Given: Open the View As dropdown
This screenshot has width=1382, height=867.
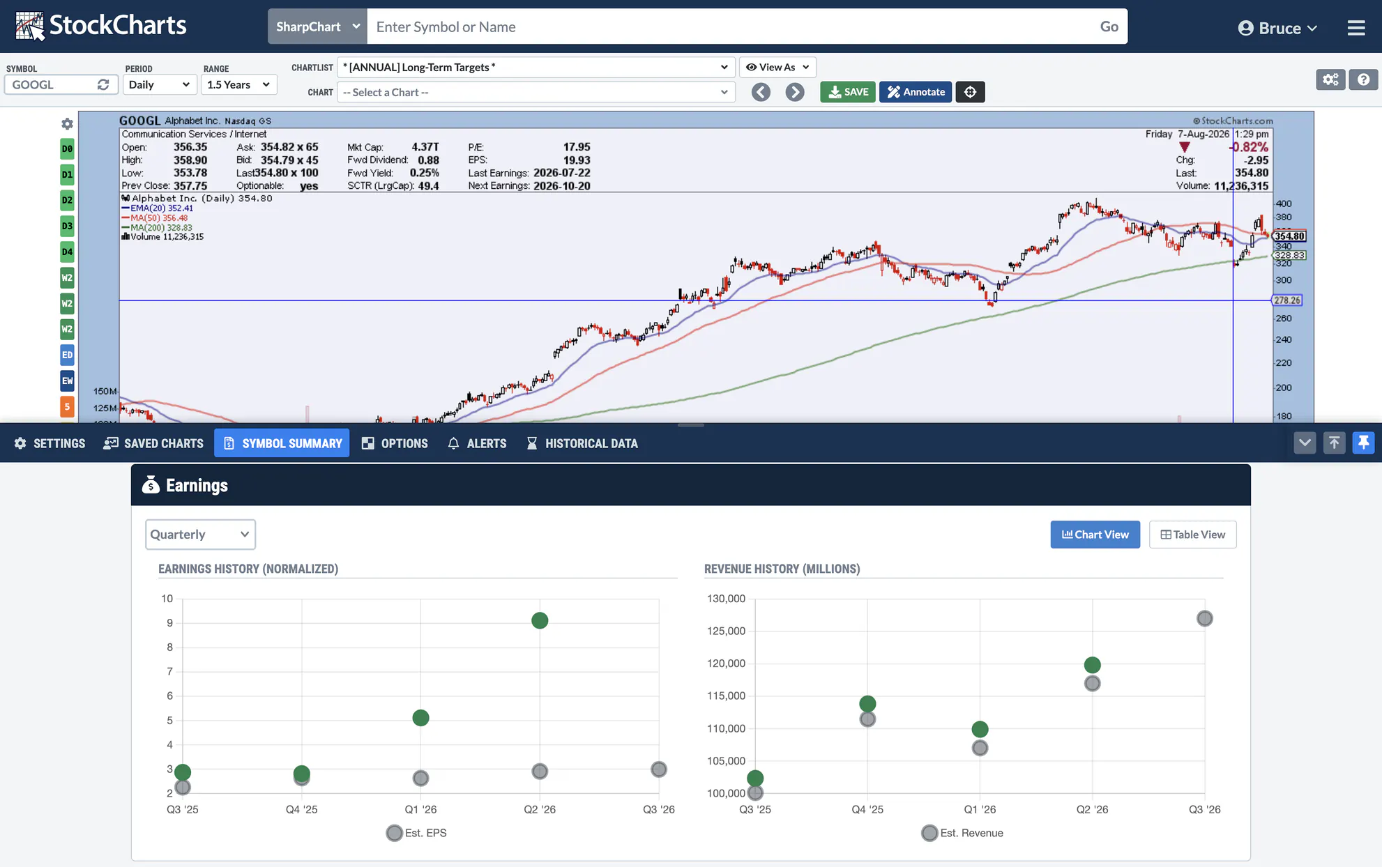Looking at the screenshot, I should click(777, 67).
